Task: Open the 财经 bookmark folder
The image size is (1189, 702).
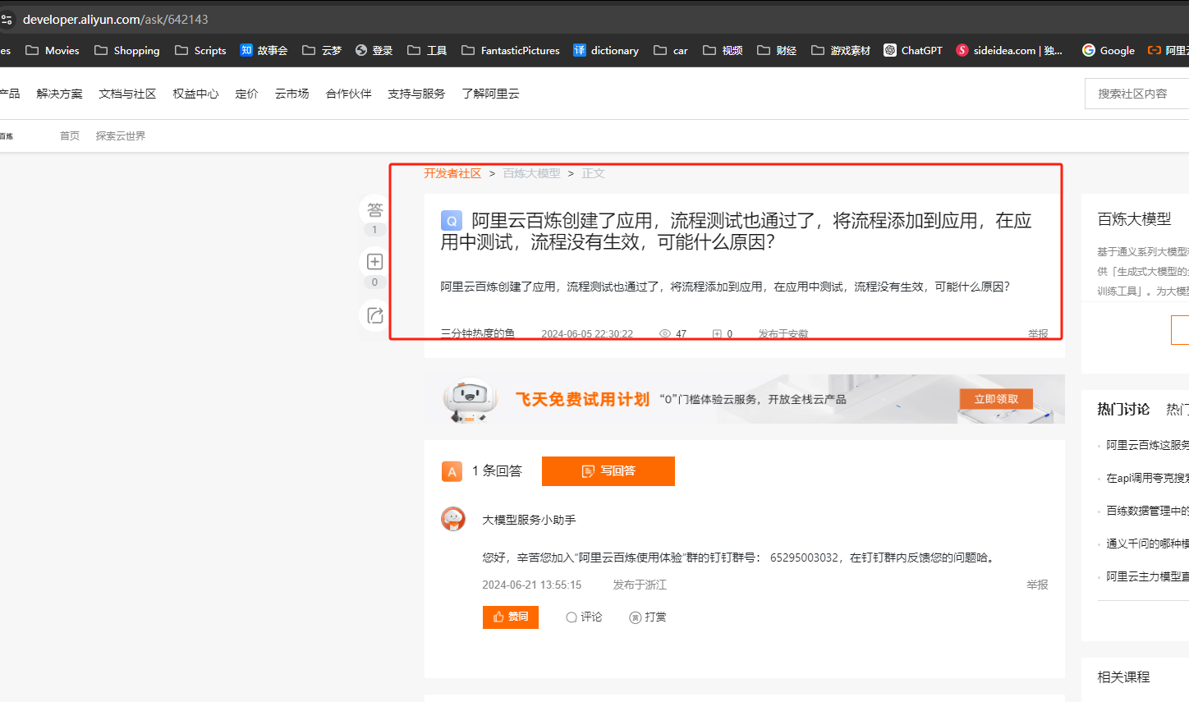Action: 777,50
